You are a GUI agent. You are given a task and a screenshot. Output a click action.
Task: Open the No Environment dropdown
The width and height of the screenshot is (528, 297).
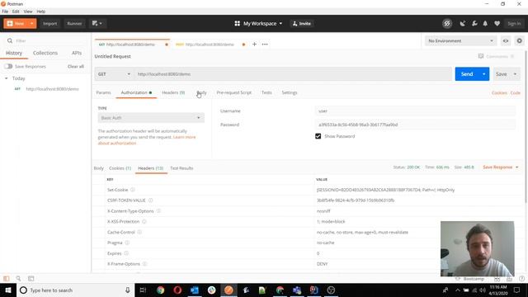point(460,40)
